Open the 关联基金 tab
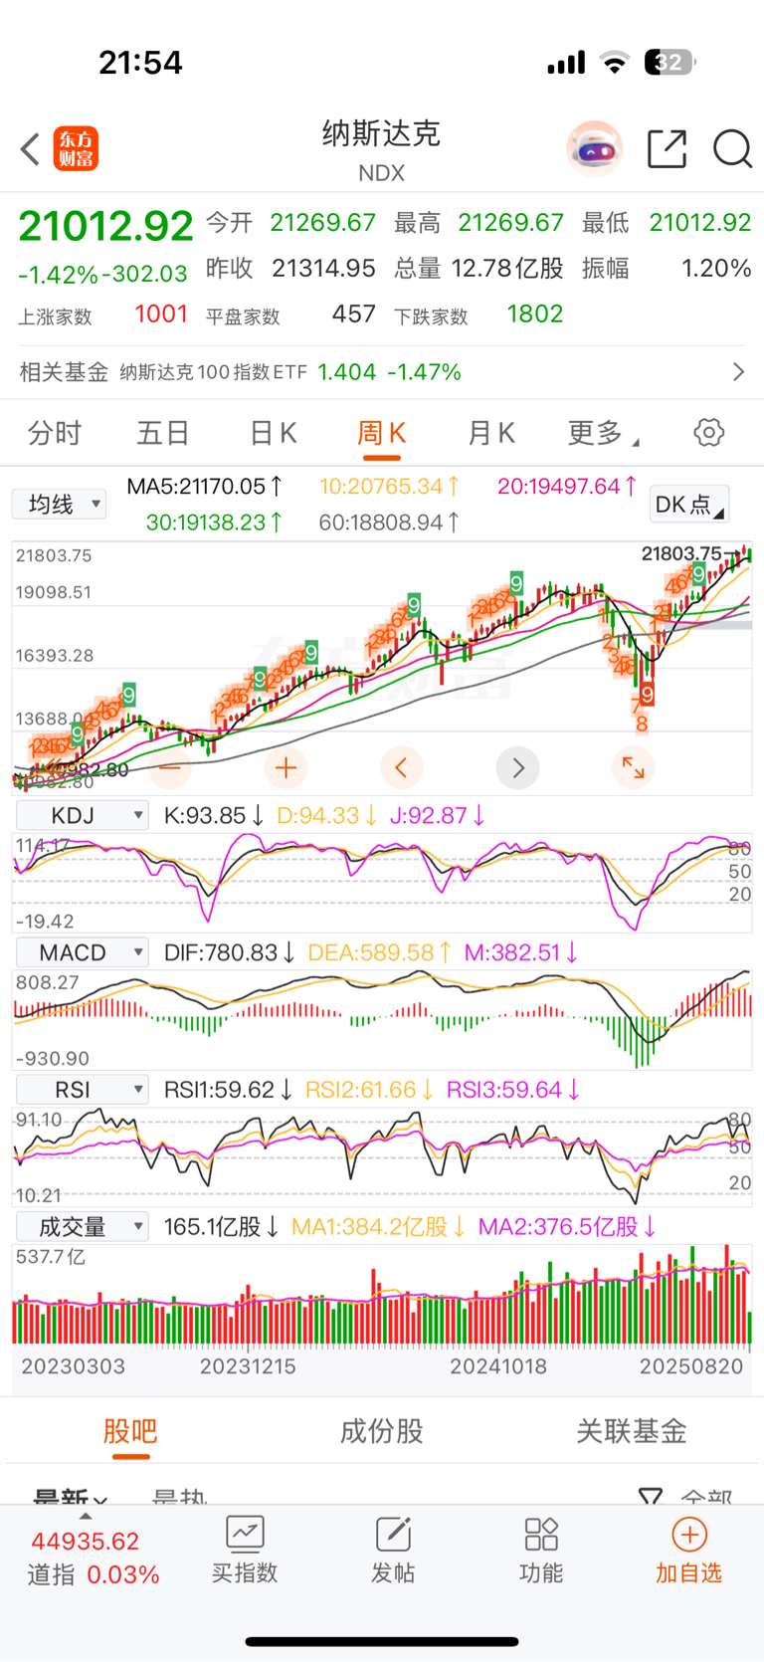 [632, 1431]
